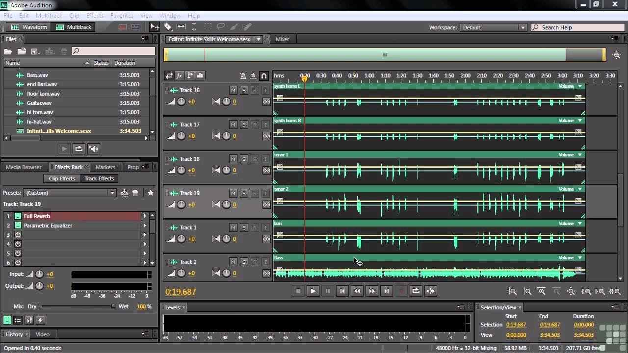628x353 pixels.
Task: Open Volume dropdown on synth horns L clip
Action: tap(580, 86)
